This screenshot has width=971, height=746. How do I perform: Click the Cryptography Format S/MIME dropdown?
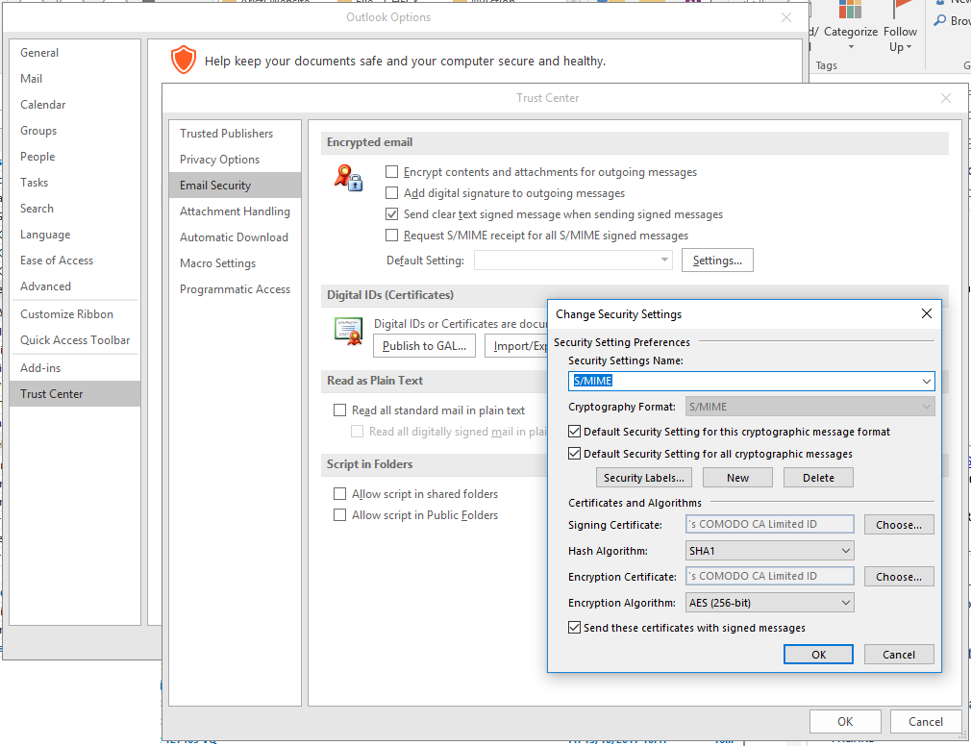coord(810,407)
